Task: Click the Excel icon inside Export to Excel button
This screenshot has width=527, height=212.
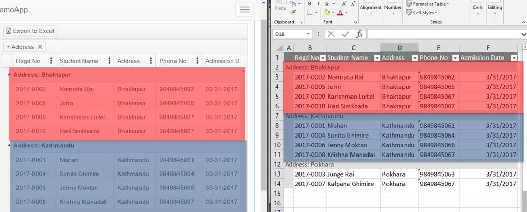Action: 9,31
